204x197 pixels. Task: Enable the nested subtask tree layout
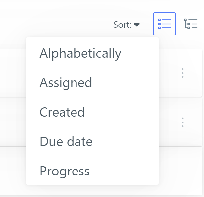tap(191, 24)
